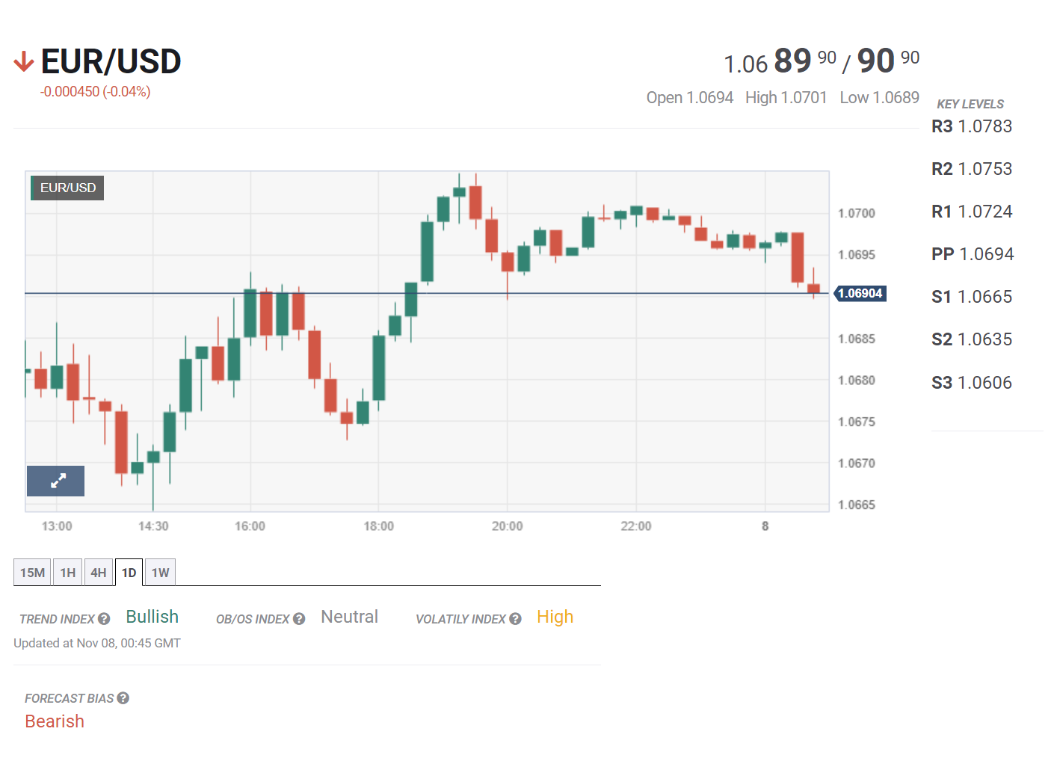This screenshot has height=770, width=1054.
Task: Click the 13:00 time axis label
Action: [57, 526]
